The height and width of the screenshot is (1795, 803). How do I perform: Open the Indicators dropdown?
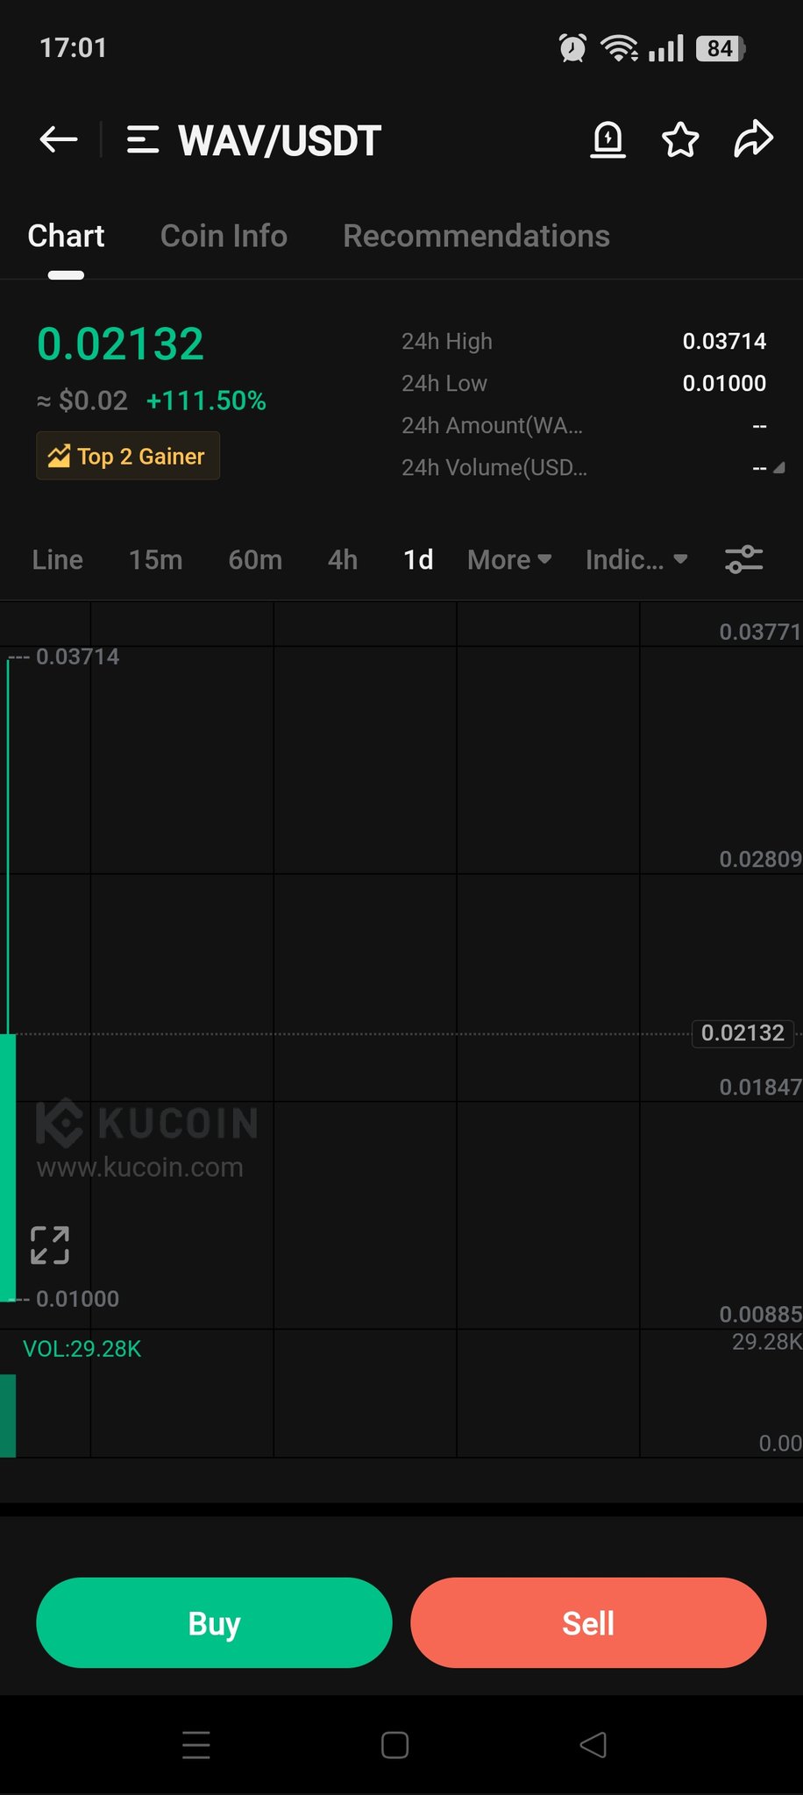click(636, 559)
